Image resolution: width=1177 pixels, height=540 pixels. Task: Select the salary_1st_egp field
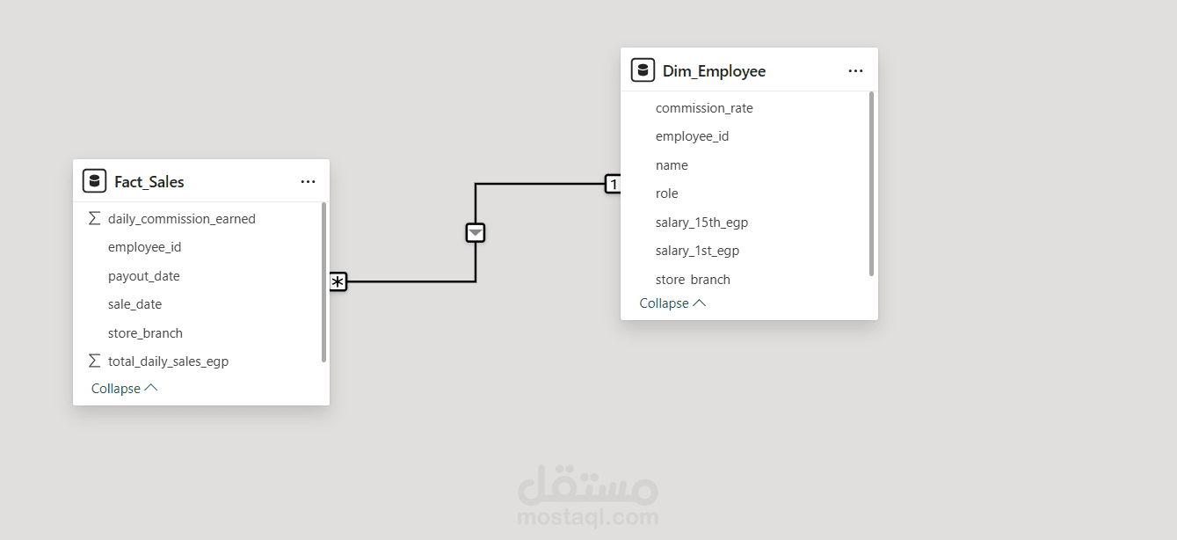(x=699, y=250)
